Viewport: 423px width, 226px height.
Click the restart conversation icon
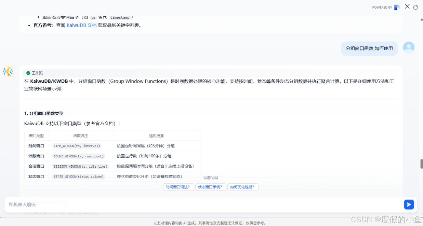pos(415,7)
